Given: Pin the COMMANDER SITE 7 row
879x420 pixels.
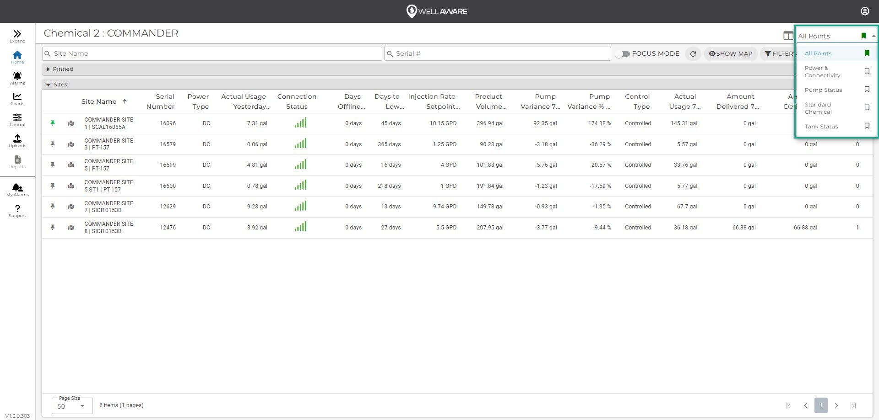Looking at the screenshot, I should click(x=53, y=206).
